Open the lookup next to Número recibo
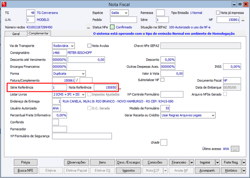This screenshot has height=178, width=250. pyautogui.click(x=88, y=27)
